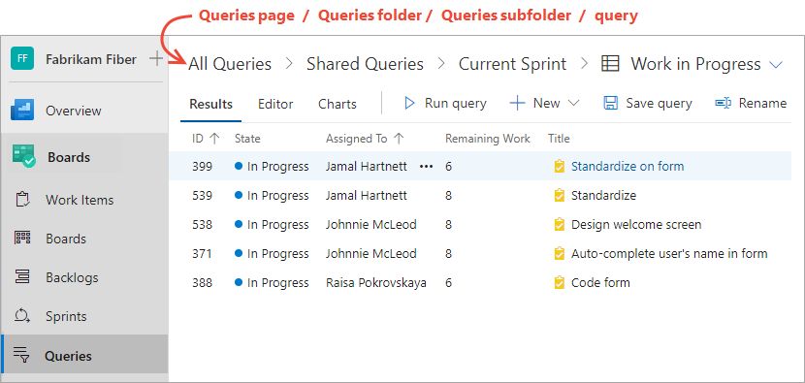Select Queries in the sidebar

click(68, 356)
